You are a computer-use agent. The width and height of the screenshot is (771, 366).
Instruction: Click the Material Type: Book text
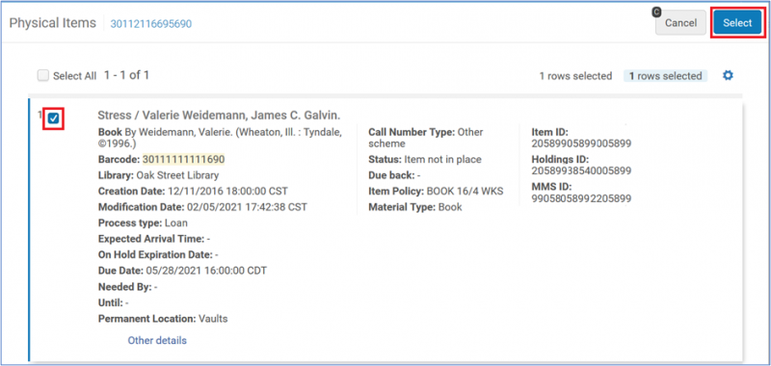click(415, 207)
